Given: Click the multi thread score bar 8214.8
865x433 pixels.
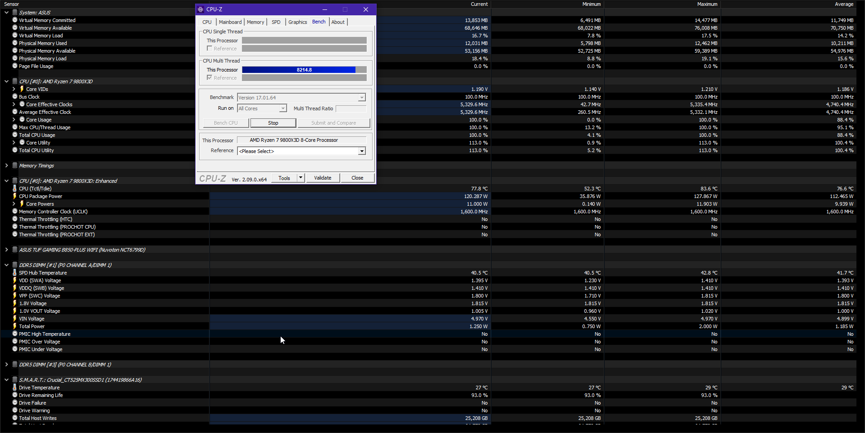Looking at the screenshot, I should [x=304, y=70].
